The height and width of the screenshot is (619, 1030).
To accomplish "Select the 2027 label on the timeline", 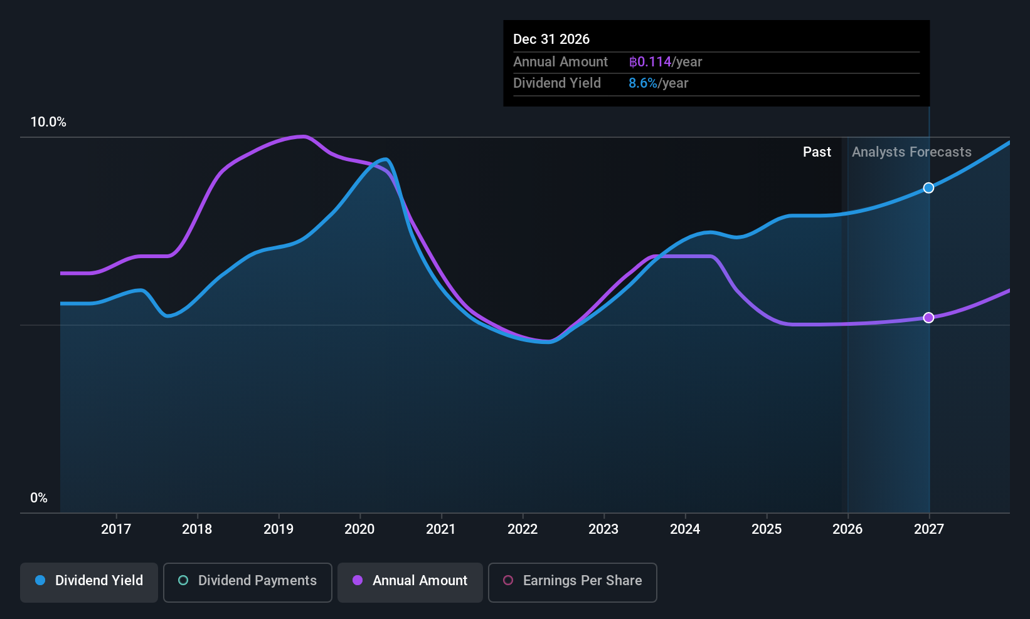I will pyautogui.click(x=928, y=529).
